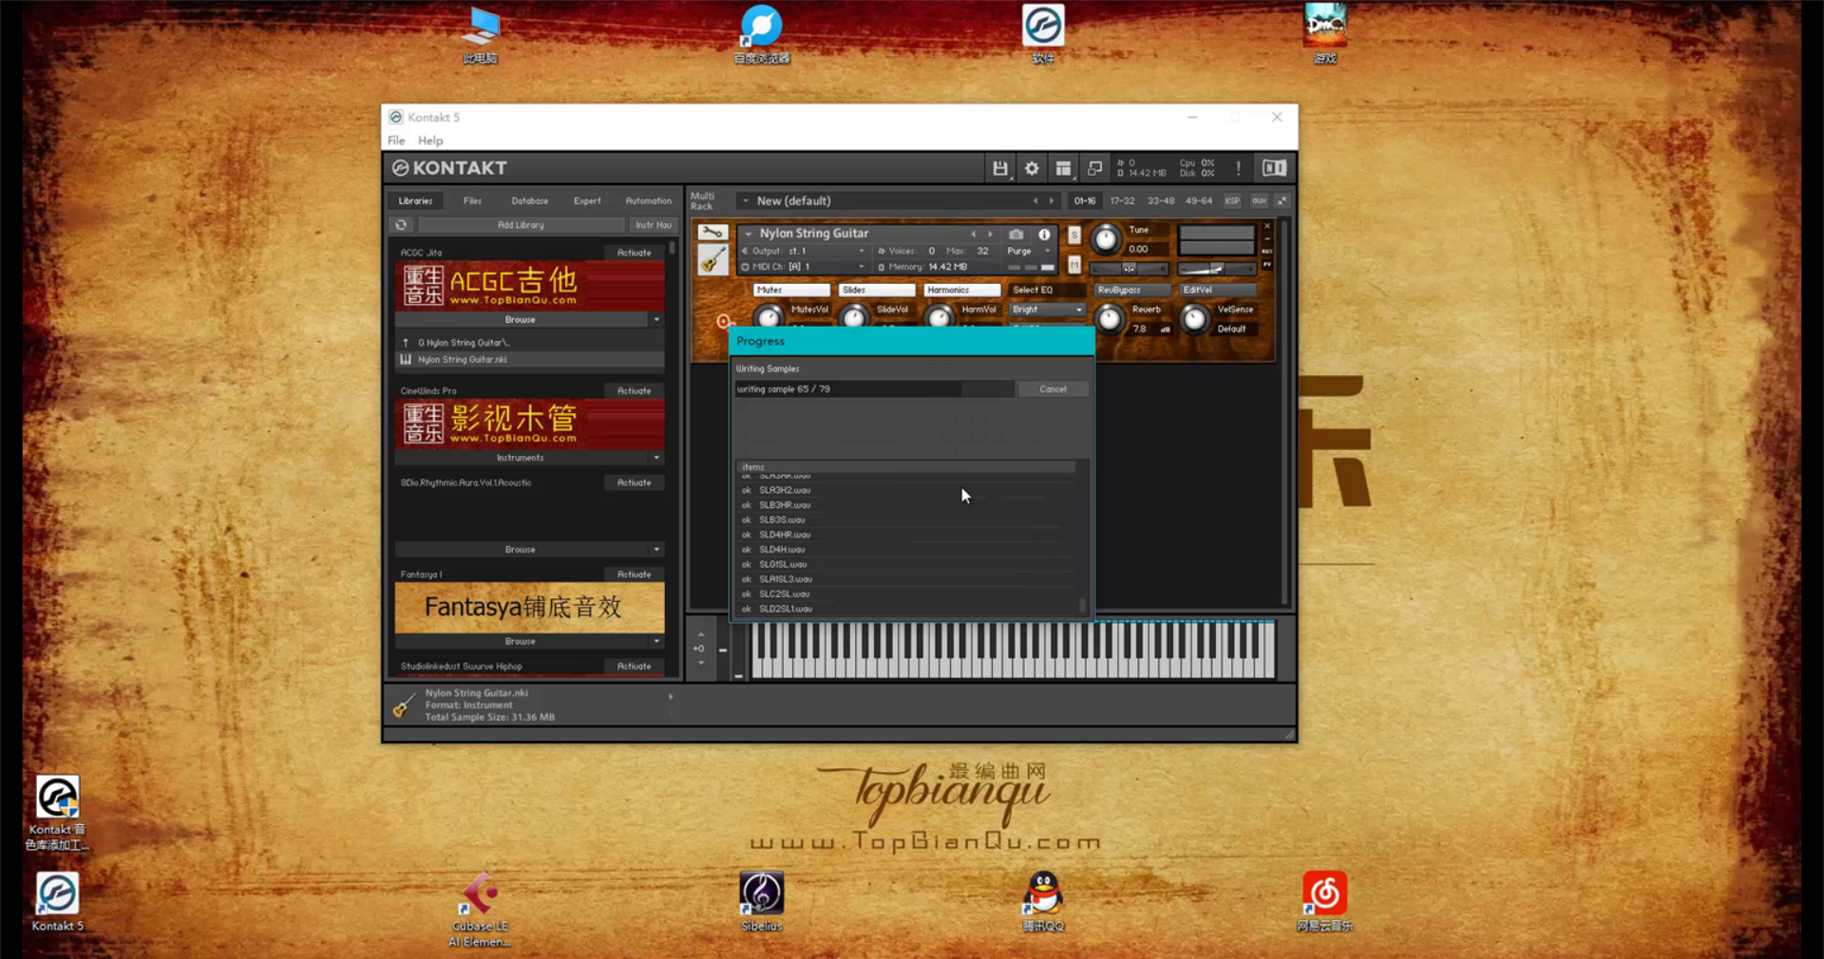1824x959 pixels.
Task: Click the Add Library button
Action: (x=521, y=226)
